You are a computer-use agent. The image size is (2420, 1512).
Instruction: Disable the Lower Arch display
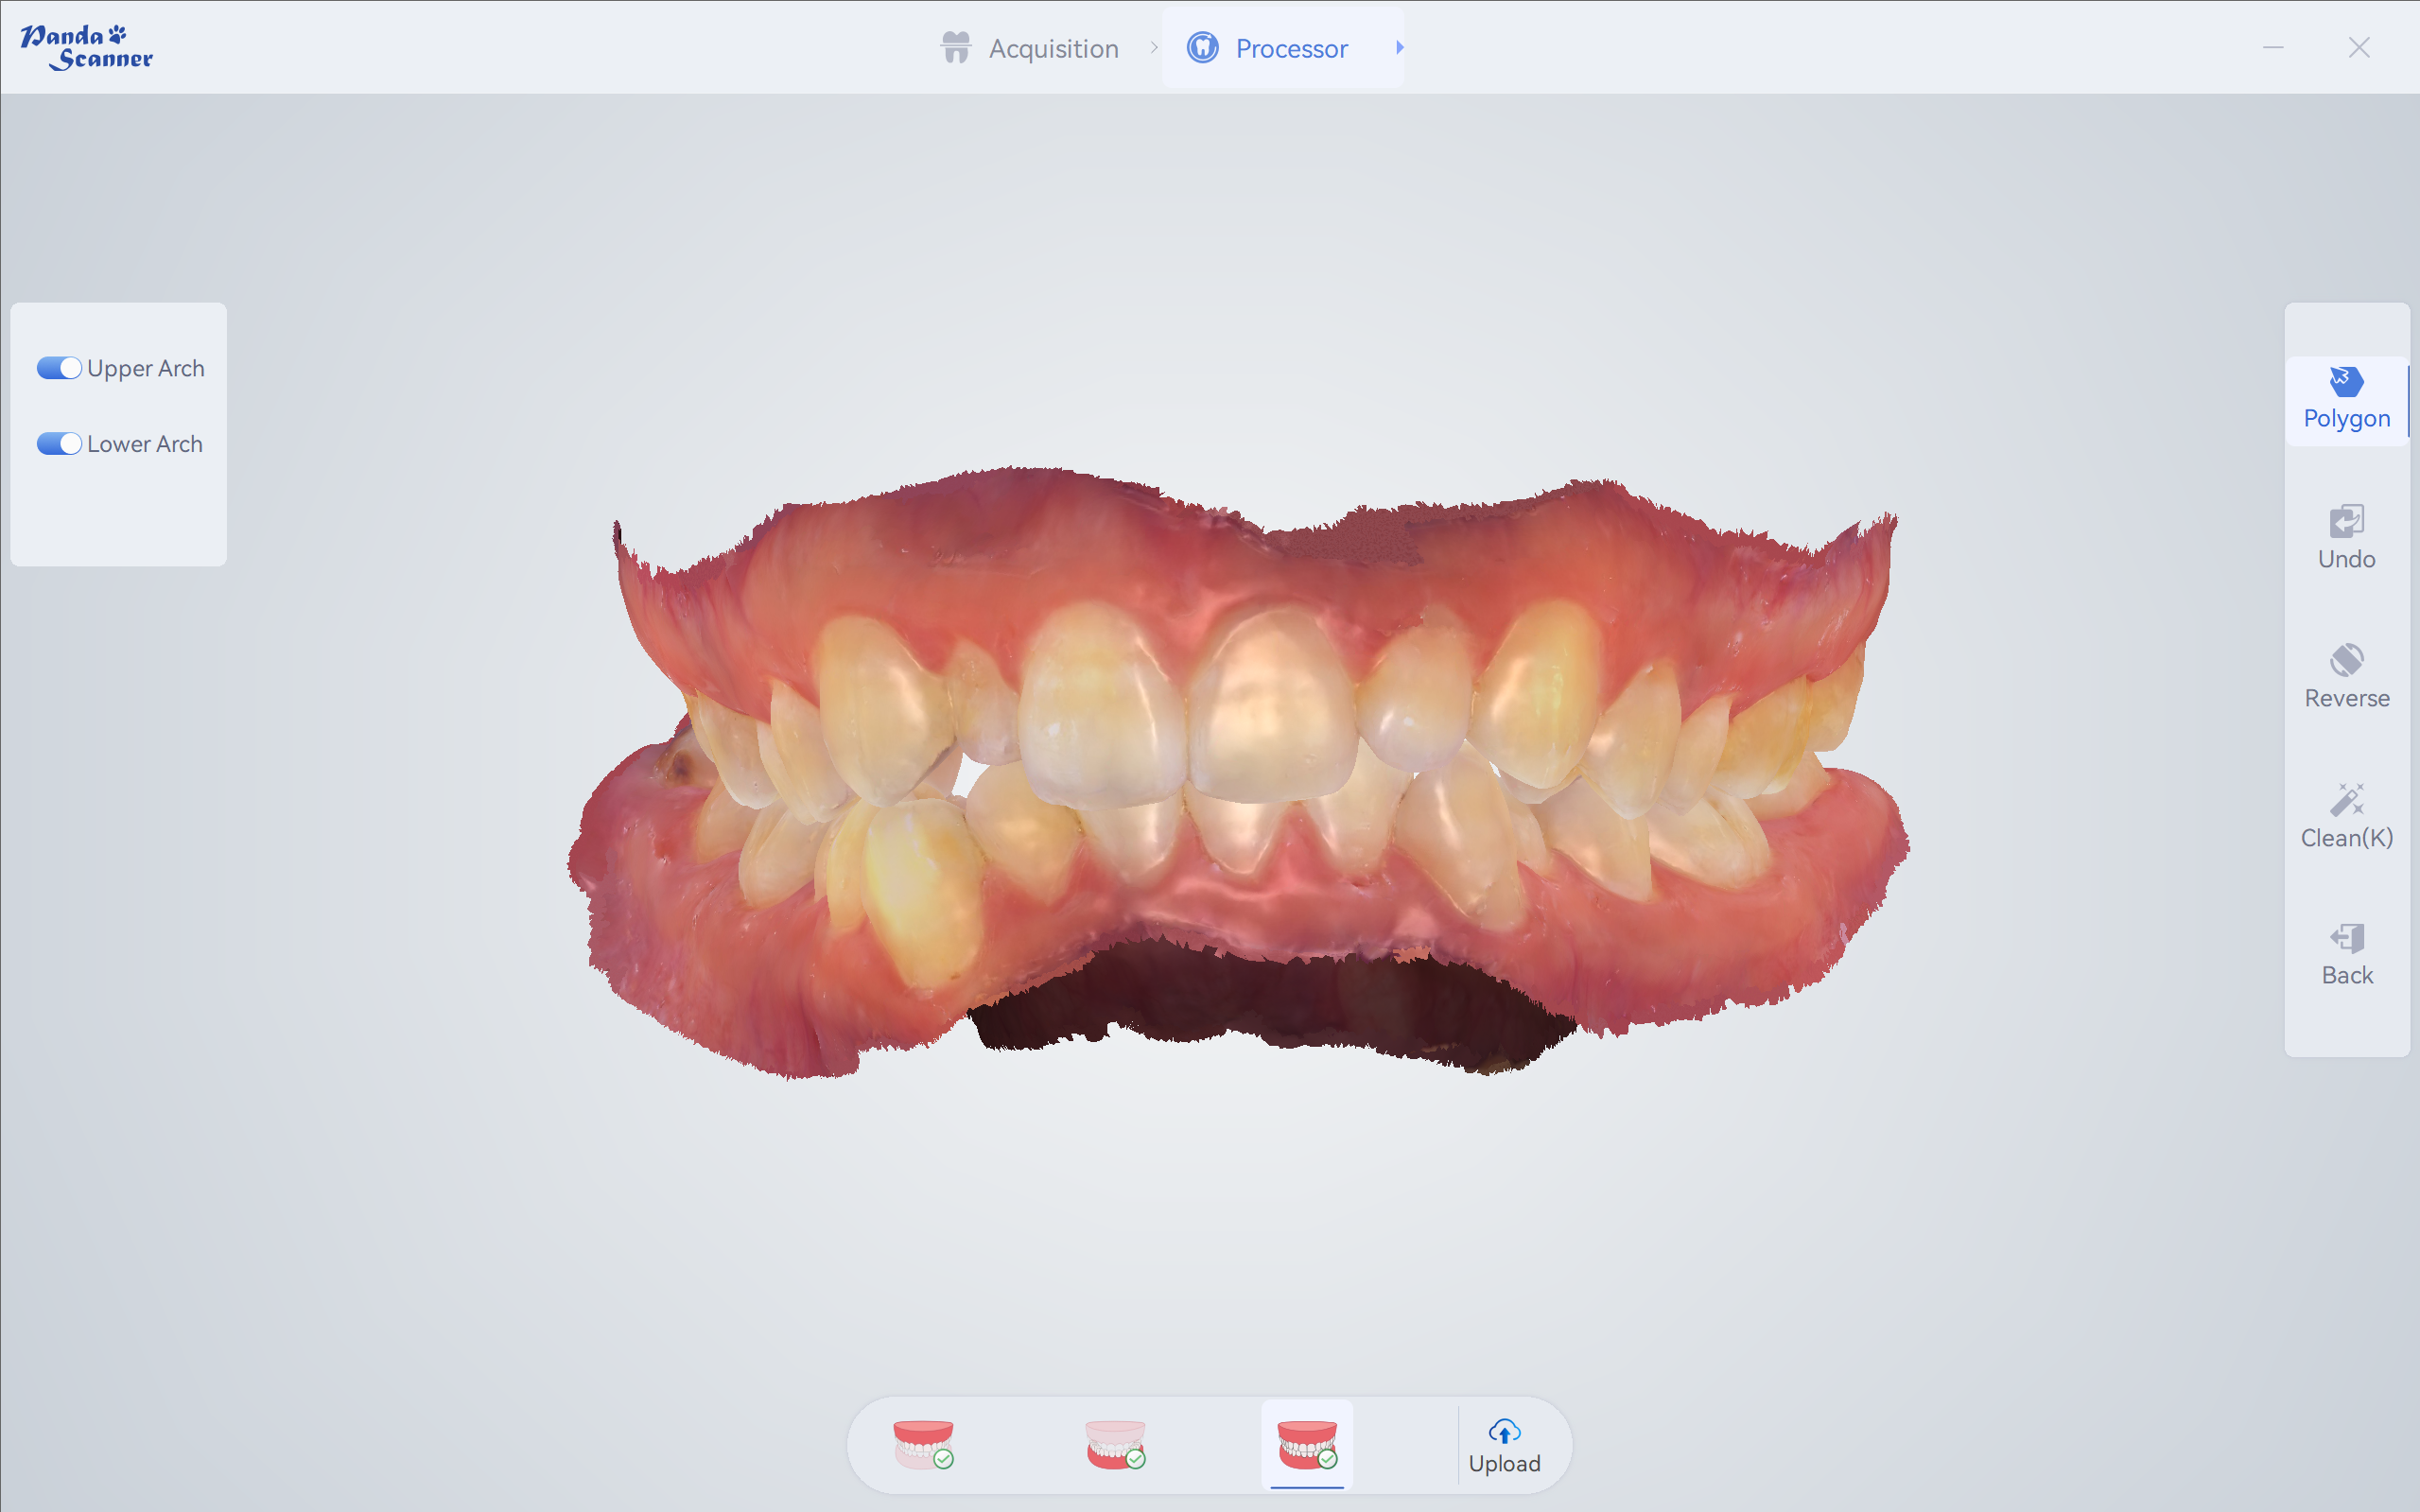click(x=58, y=443)
